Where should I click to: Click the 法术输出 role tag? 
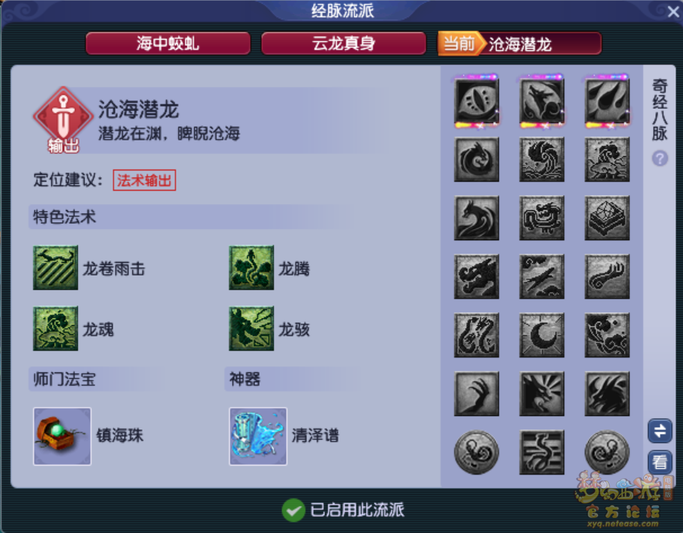click(144, 180)
